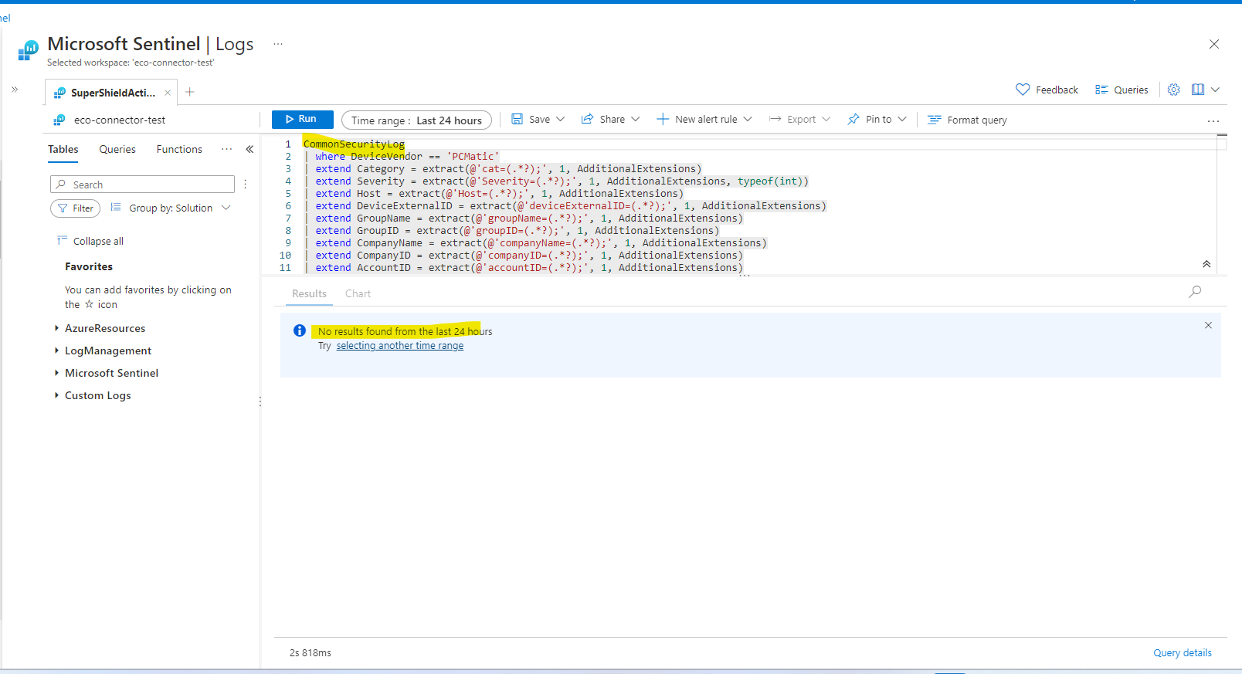This screenshot has height=674, width=1242.
Task: Click the Export arrow icon
Action: tap(775, 119)
